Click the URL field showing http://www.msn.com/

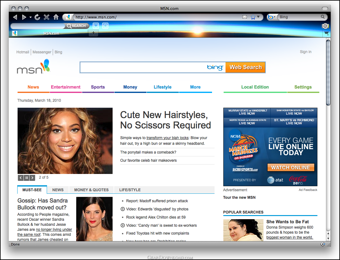click(x=157, y=17)
